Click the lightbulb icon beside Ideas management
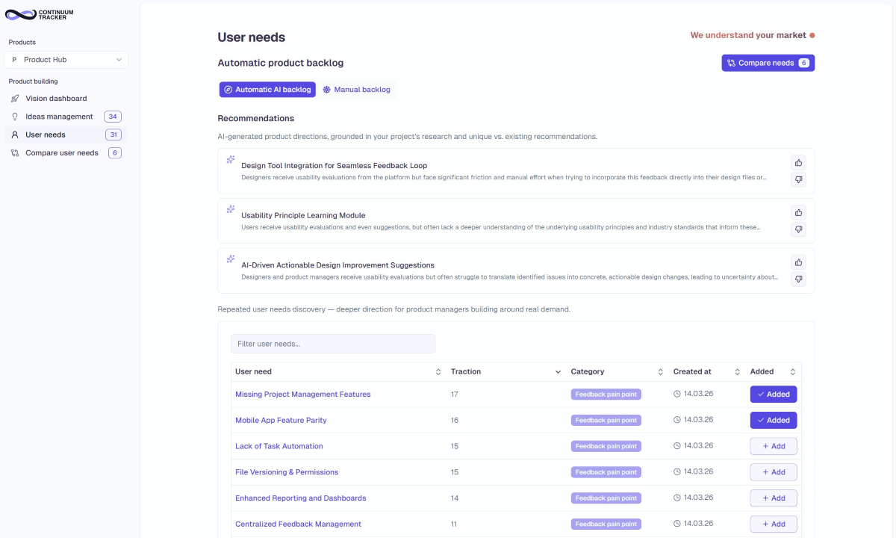896x538 pixels. pos(15,117)
